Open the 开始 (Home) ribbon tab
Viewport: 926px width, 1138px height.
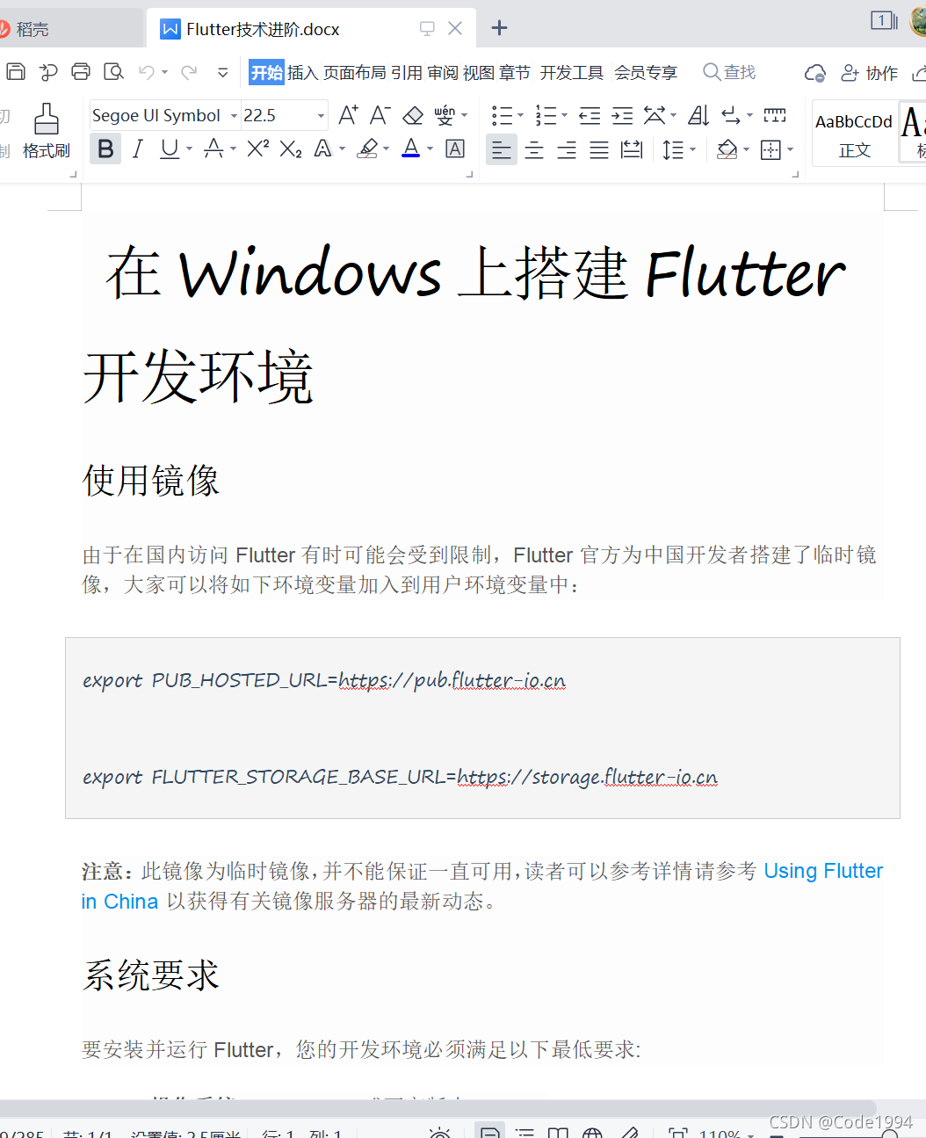pyautogui.click(x=266, y=72)
